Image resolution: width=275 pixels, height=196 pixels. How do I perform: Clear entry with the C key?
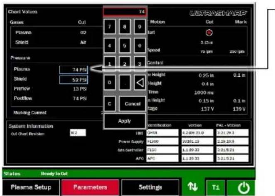tap(110, 104)
